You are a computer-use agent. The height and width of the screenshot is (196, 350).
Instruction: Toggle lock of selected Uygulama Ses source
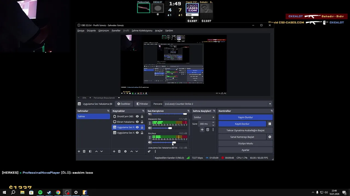[x=142, y=127]
